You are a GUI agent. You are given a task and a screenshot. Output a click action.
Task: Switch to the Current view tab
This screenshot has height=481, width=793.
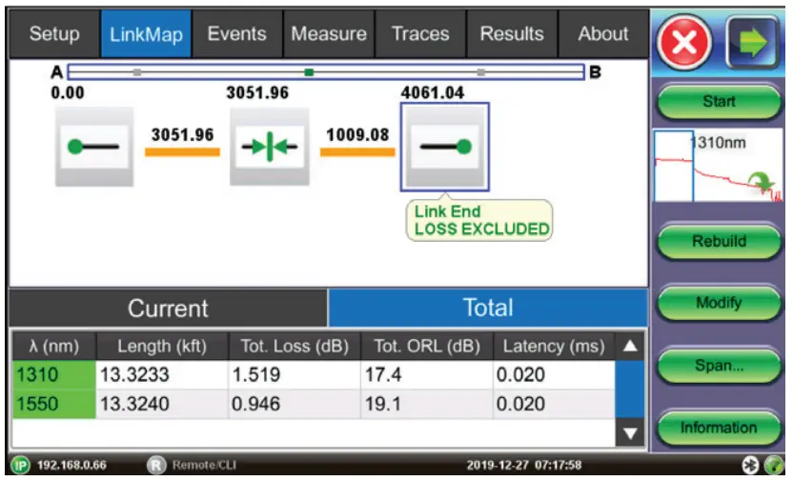click(168, 308)
